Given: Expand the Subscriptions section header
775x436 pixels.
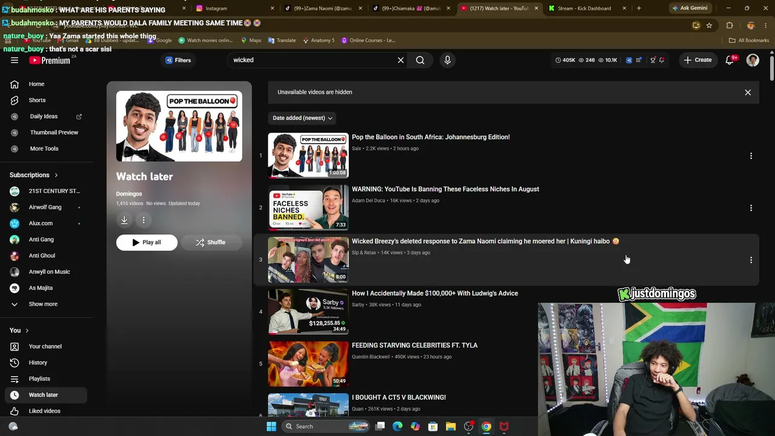Looking at the screenshot, I should [x=34, y=175].
